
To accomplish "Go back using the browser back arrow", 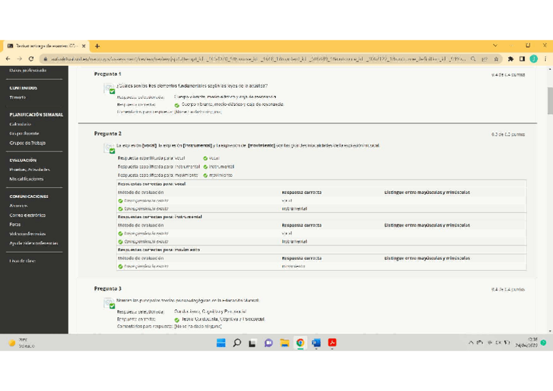I will 9,59.
